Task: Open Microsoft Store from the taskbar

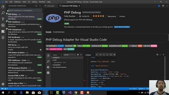Action: [x=33, y=93]
